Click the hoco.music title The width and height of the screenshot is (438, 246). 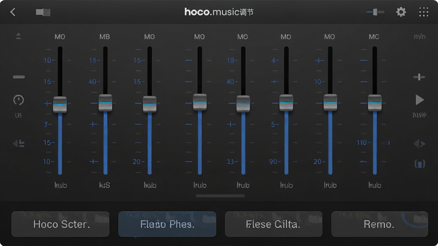(219, 12)
